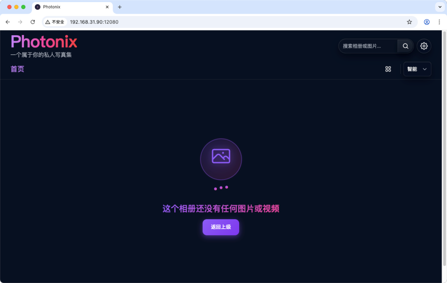This screenshot has width=447, height=283.
Task: Open a new tab with plus button
Action: [120, 7]
